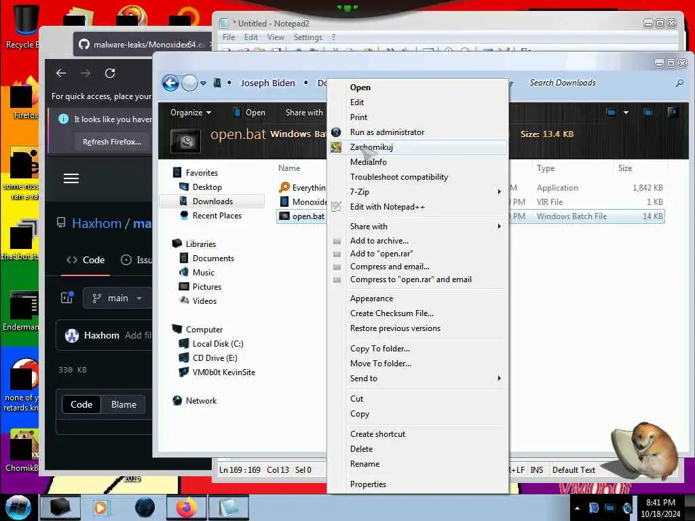
Task: Click Open button in Explorer toolbar
Action: [250, 113]
